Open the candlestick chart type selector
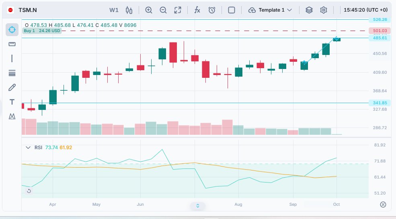Screen dimensions: 396x219 pyautogui.click(x=129, y=10)
